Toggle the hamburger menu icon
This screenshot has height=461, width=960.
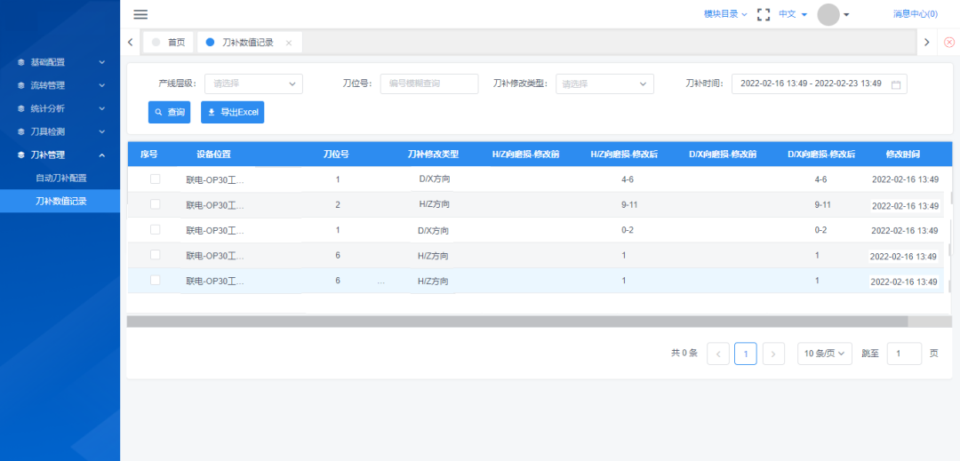pyautogui.click(x=140, y=15)
